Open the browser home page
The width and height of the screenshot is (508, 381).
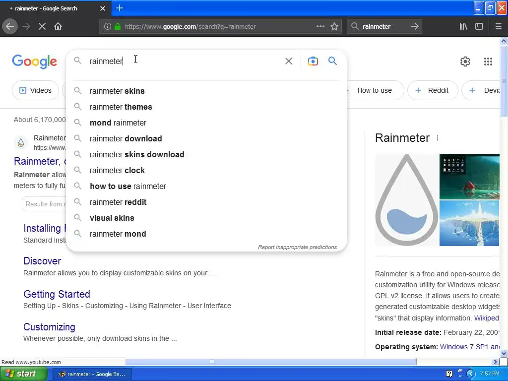(x=58, y=27)
